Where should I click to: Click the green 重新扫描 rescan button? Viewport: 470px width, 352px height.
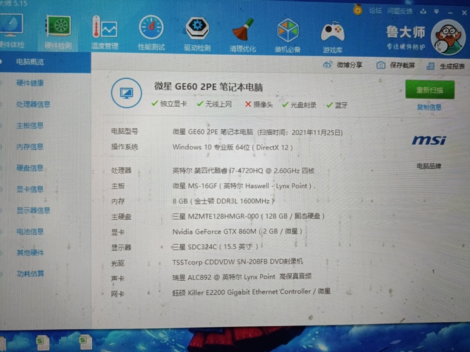(430, 90)
